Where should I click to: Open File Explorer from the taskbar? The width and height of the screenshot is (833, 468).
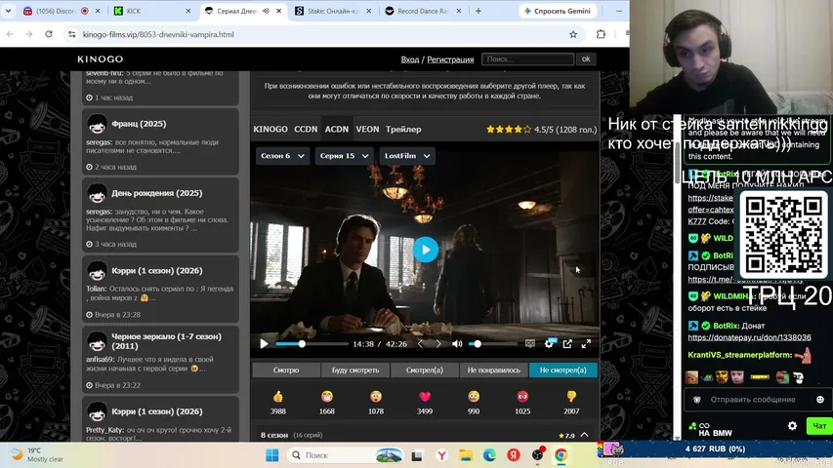pyautogui.click(x=466, y=455)
